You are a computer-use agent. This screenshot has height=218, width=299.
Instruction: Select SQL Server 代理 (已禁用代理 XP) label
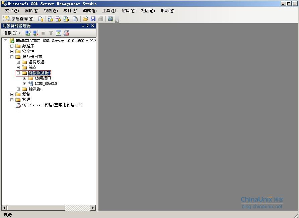click(x=52, y=105)
